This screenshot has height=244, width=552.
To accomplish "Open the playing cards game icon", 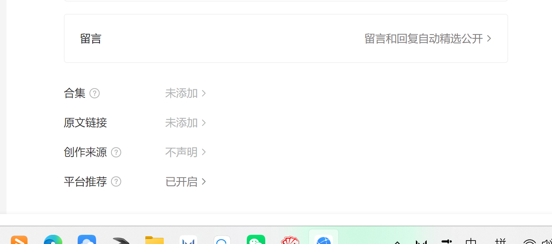I will tap(290, 240).
